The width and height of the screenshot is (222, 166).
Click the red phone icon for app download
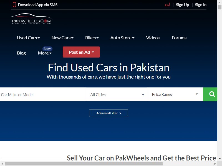pyautogui.click(x=14, y=4)
